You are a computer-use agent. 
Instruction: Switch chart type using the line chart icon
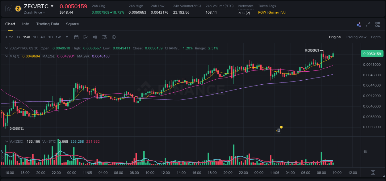pos(86,37)
